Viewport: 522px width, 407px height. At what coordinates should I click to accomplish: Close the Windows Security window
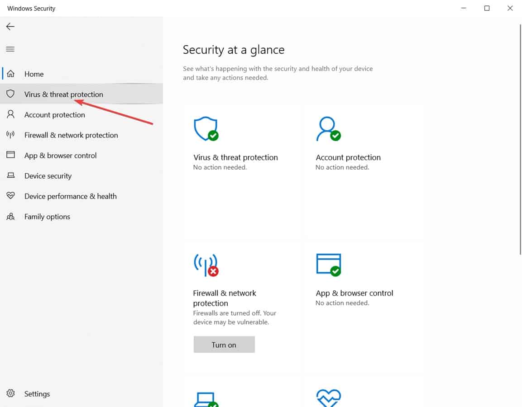coord(510,8)
